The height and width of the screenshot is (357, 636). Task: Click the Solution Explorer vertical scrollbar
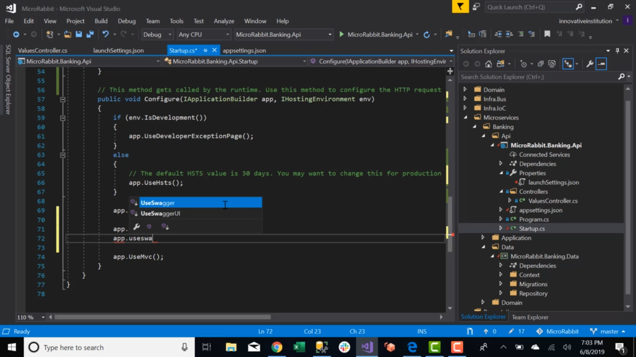point(629,196)
